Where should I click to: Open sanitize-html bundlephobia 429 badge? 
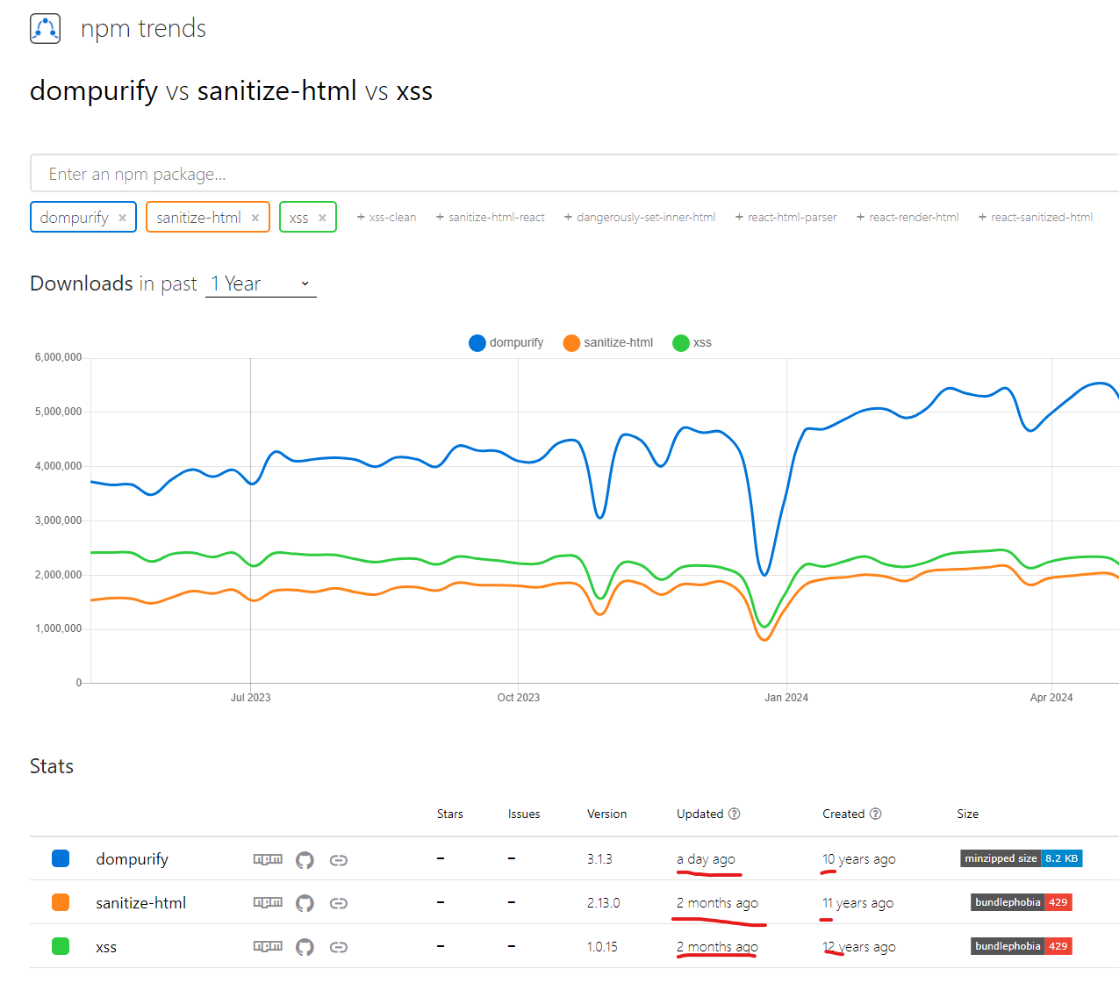point(1022,902)
